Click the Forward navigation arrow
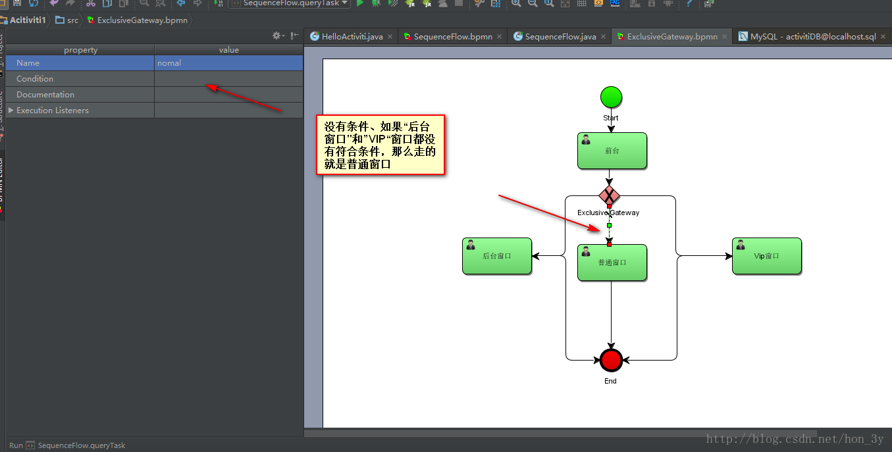The image size is (892, 452). click(x=197, y=3)
